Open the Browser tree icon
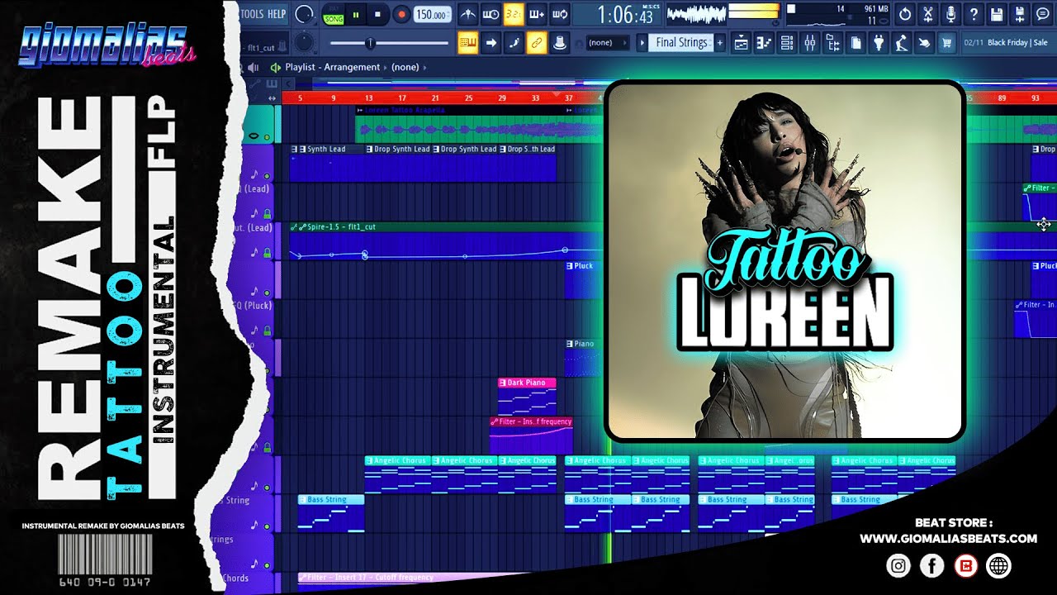This screenshot has width=1057, height=595. point(833,42)
